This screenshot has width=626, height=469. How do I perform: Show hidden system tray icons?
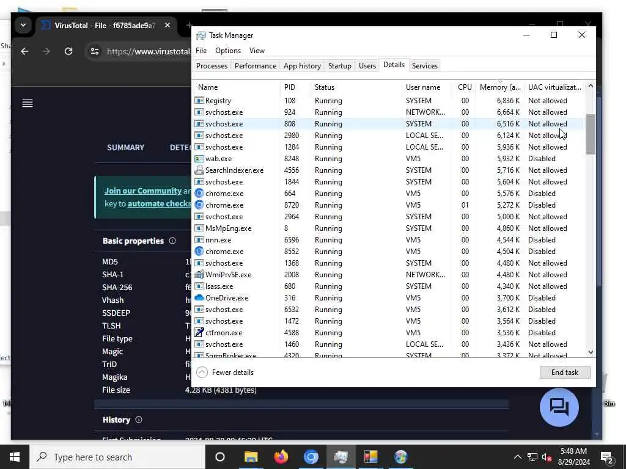point(517,457)
